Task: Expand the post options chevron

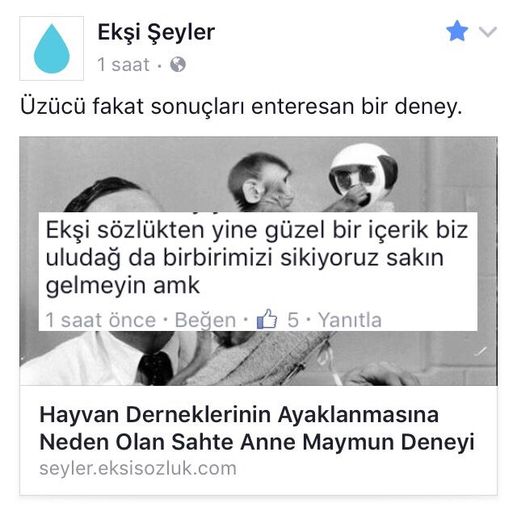Action: pos(488,32)
